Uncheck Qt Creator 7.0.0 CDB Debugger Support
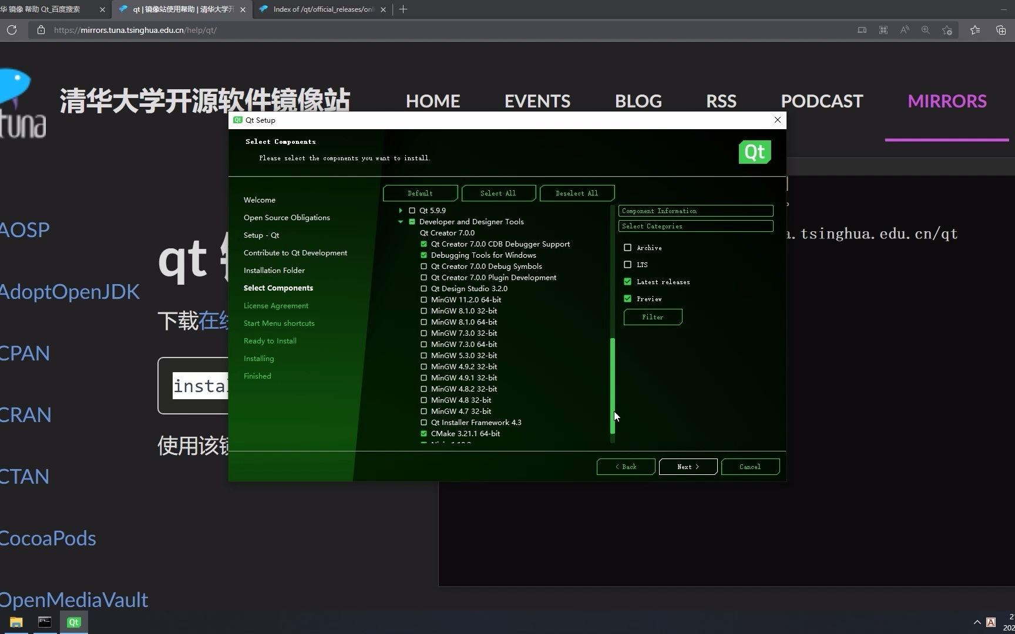This screenshot has width=1015, height=634. pyautogui.click(x=424, y=244)
